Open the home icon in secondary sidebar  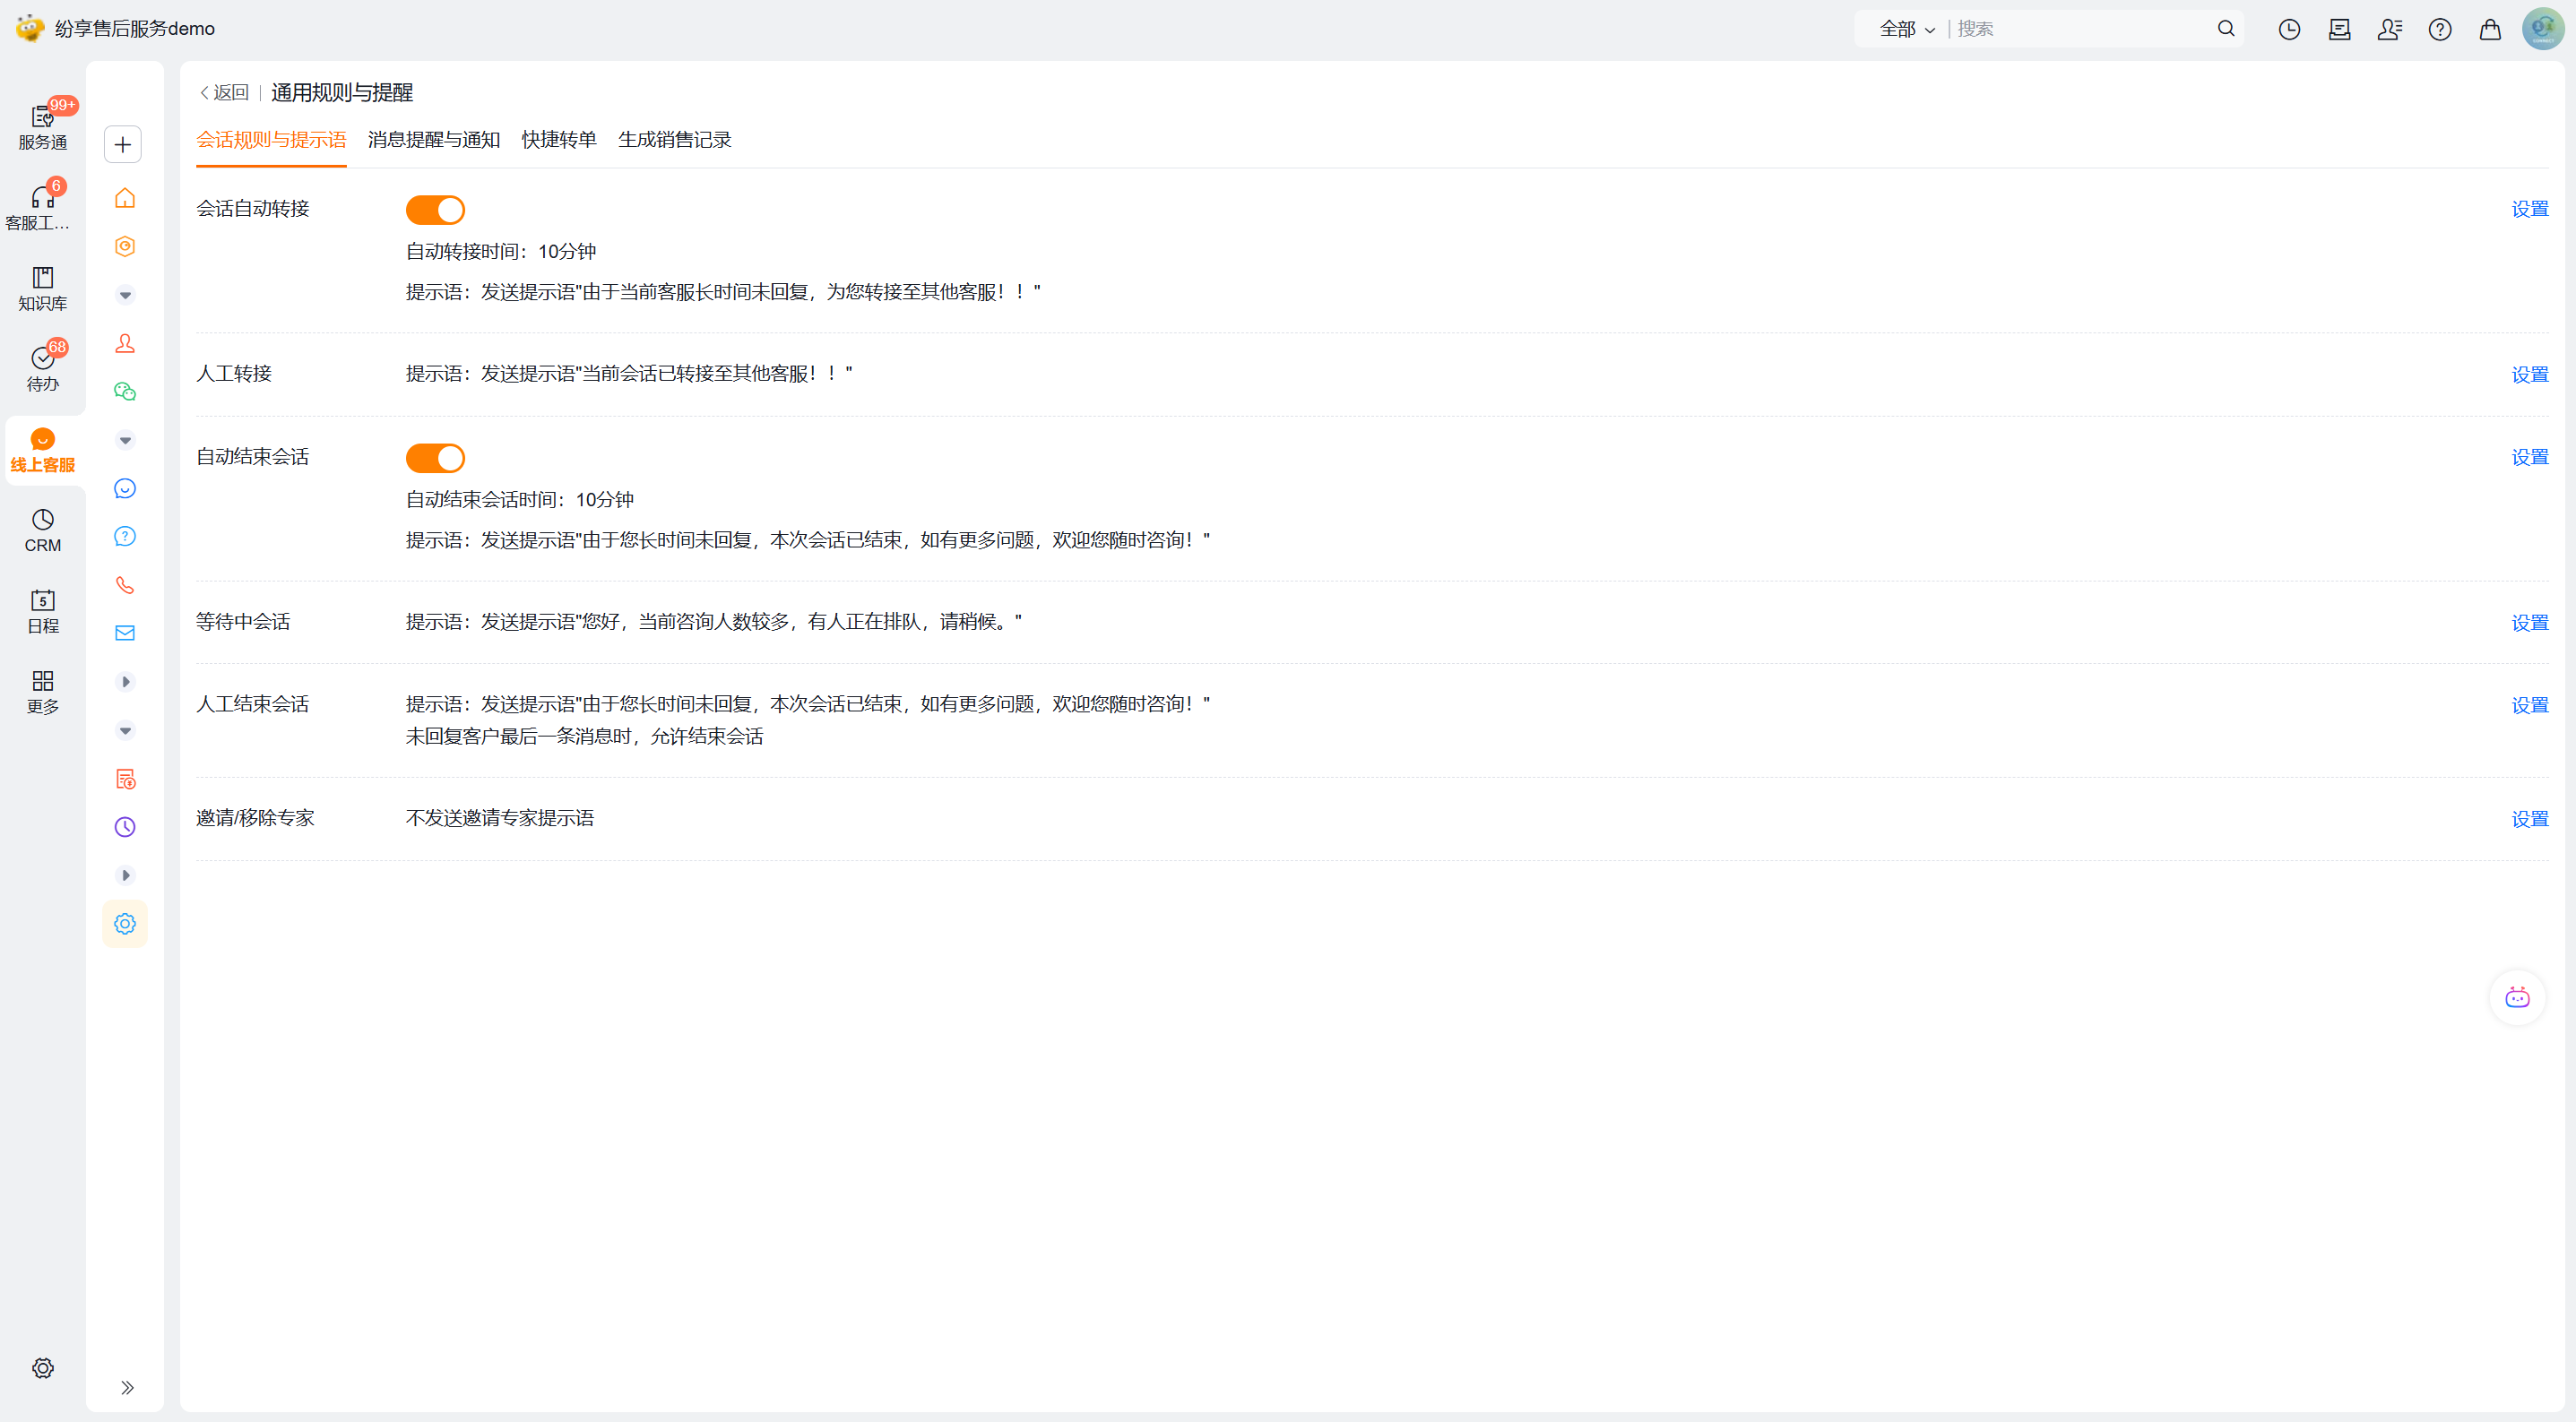(125, 198)
